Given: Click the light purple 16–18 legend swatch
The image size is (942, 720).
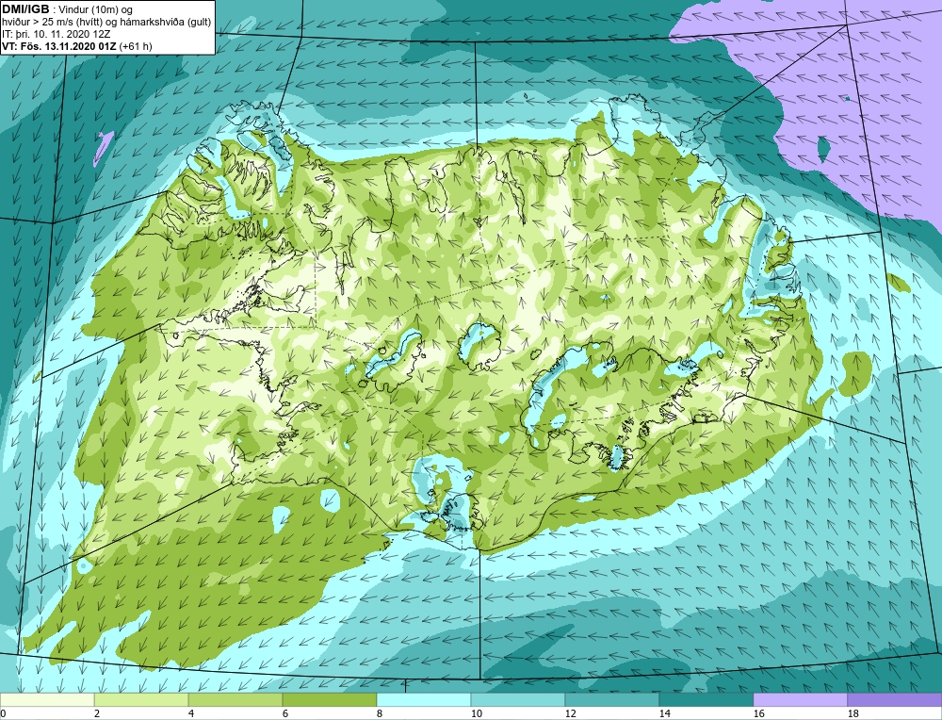Looking at the screenshot, I should [x=800, y=699].
